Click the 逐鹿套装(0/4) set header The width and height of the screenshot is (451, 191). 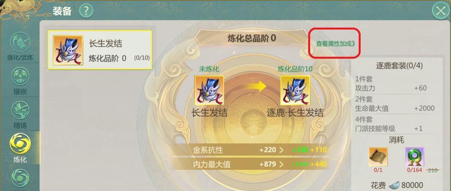(399, 66)
